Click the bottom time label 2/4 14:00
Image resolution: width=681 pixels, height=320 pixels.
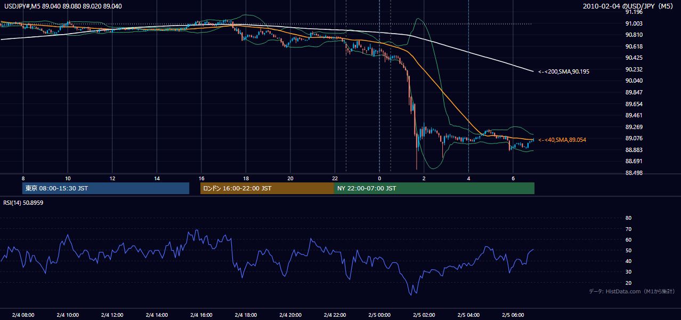coord(157,315)
